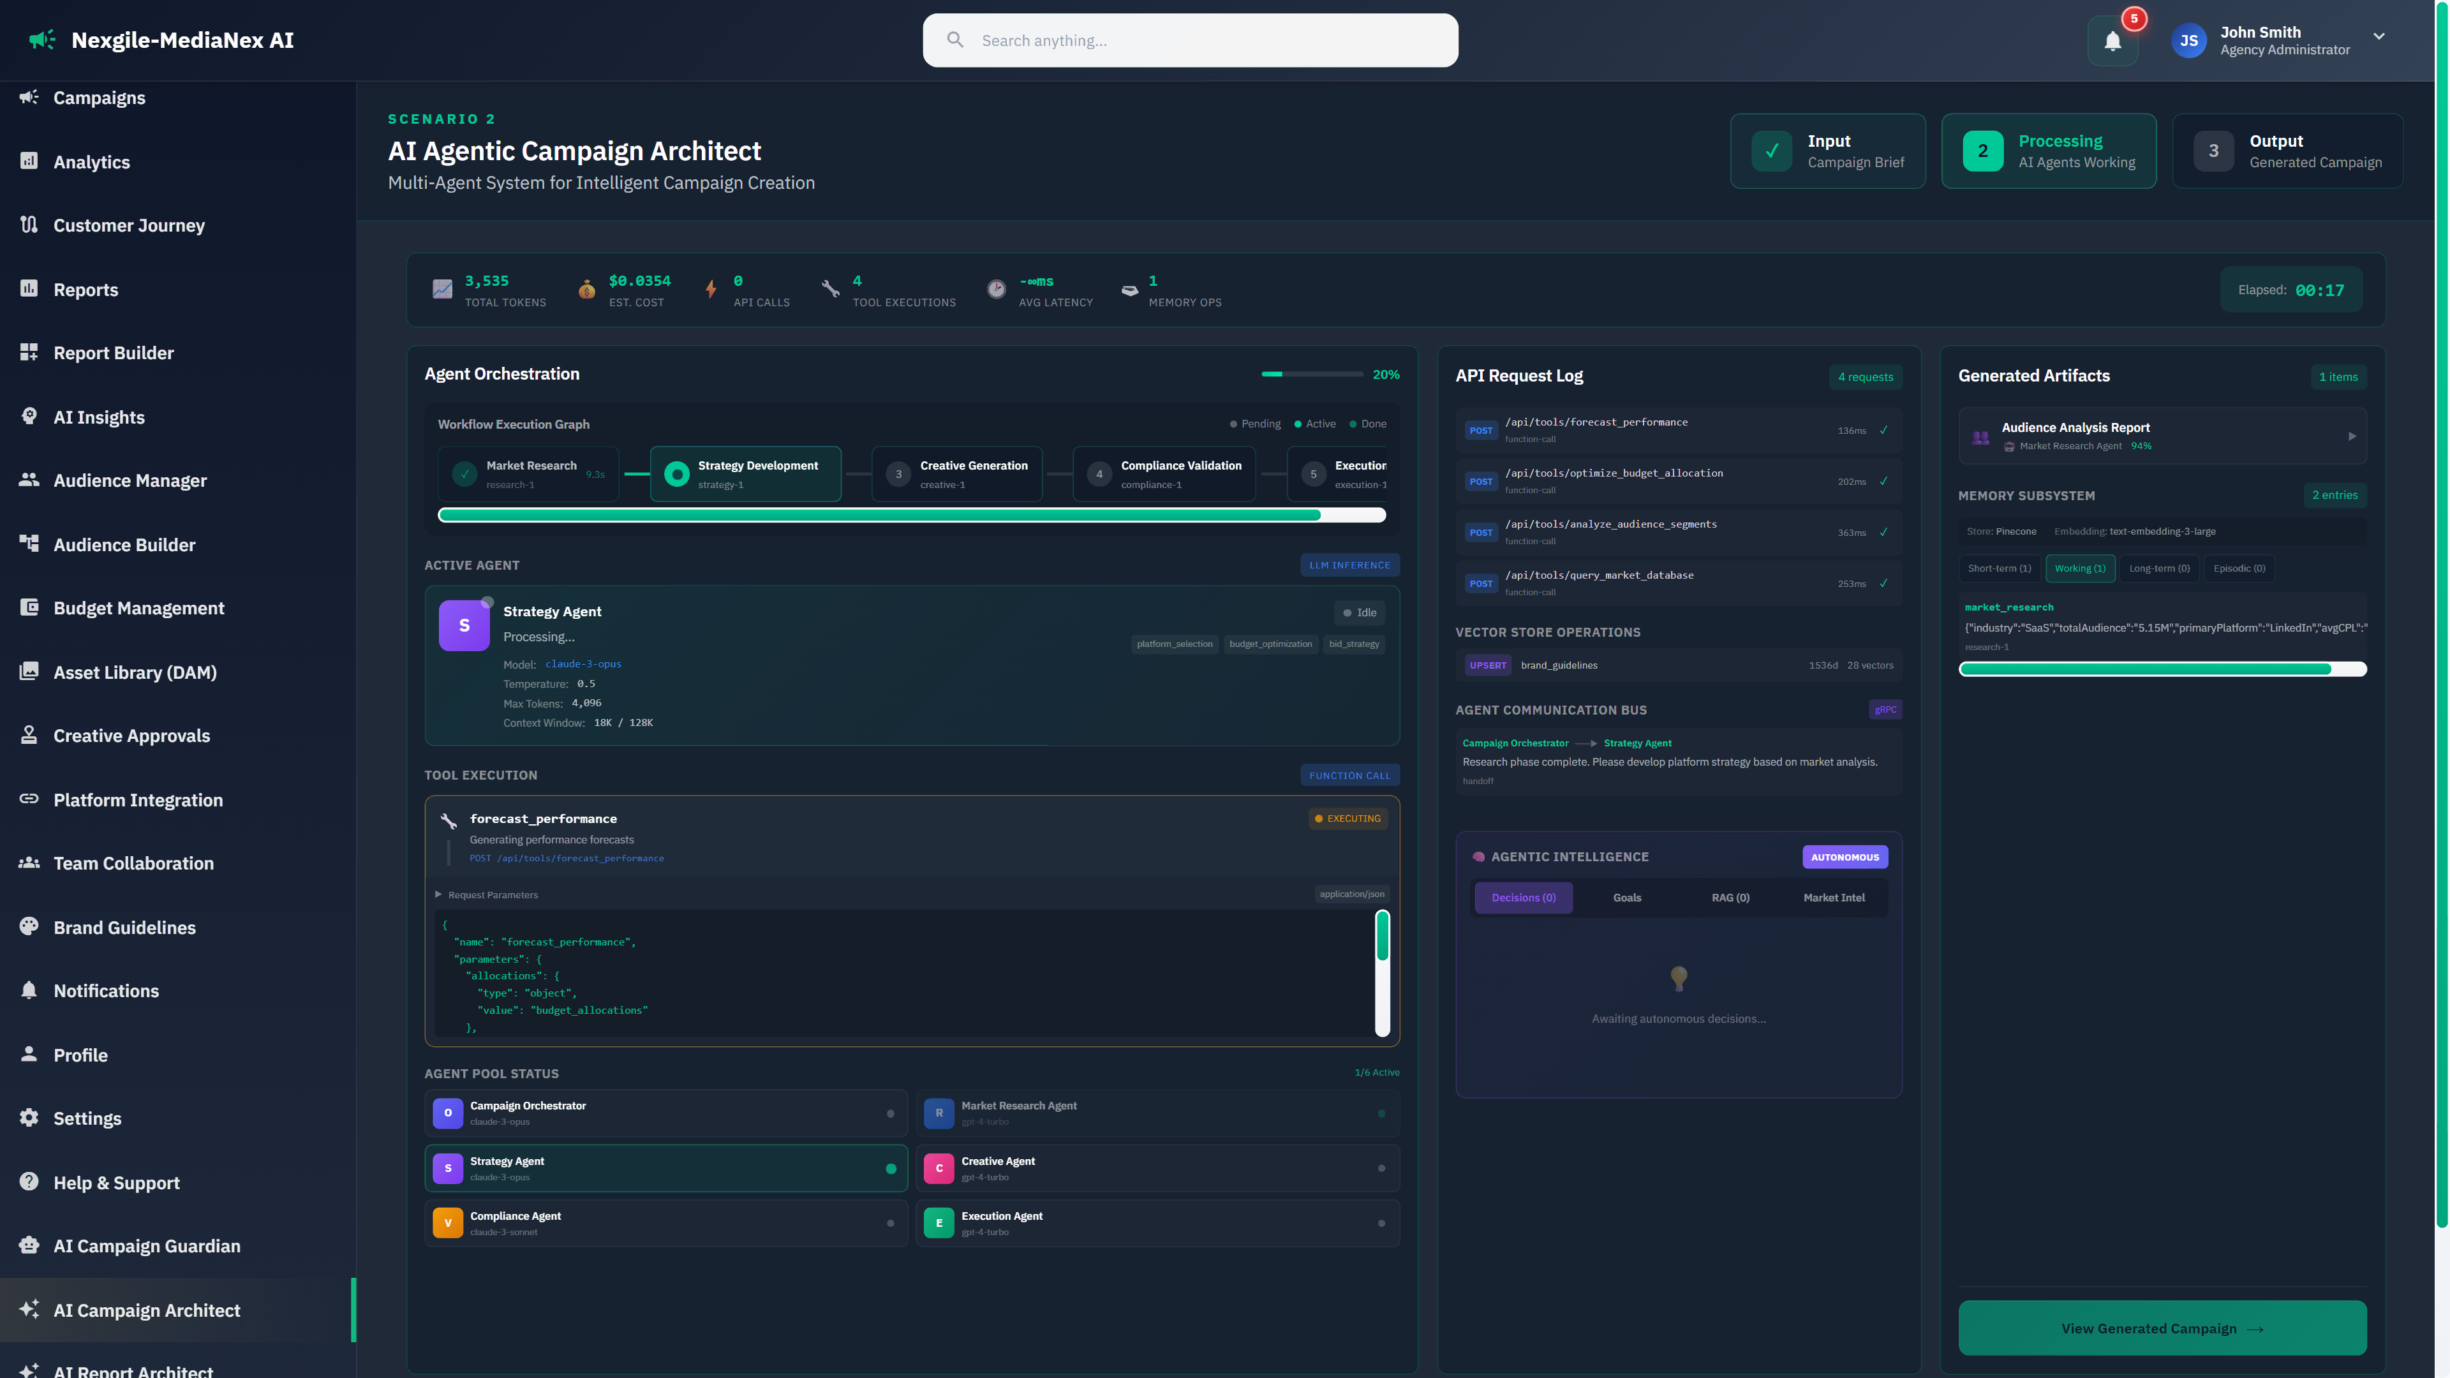The width and height of the screenshot is (2450, 1378).
Task: Click the Budget Management sidebar icon
Action: coord(29,608)
